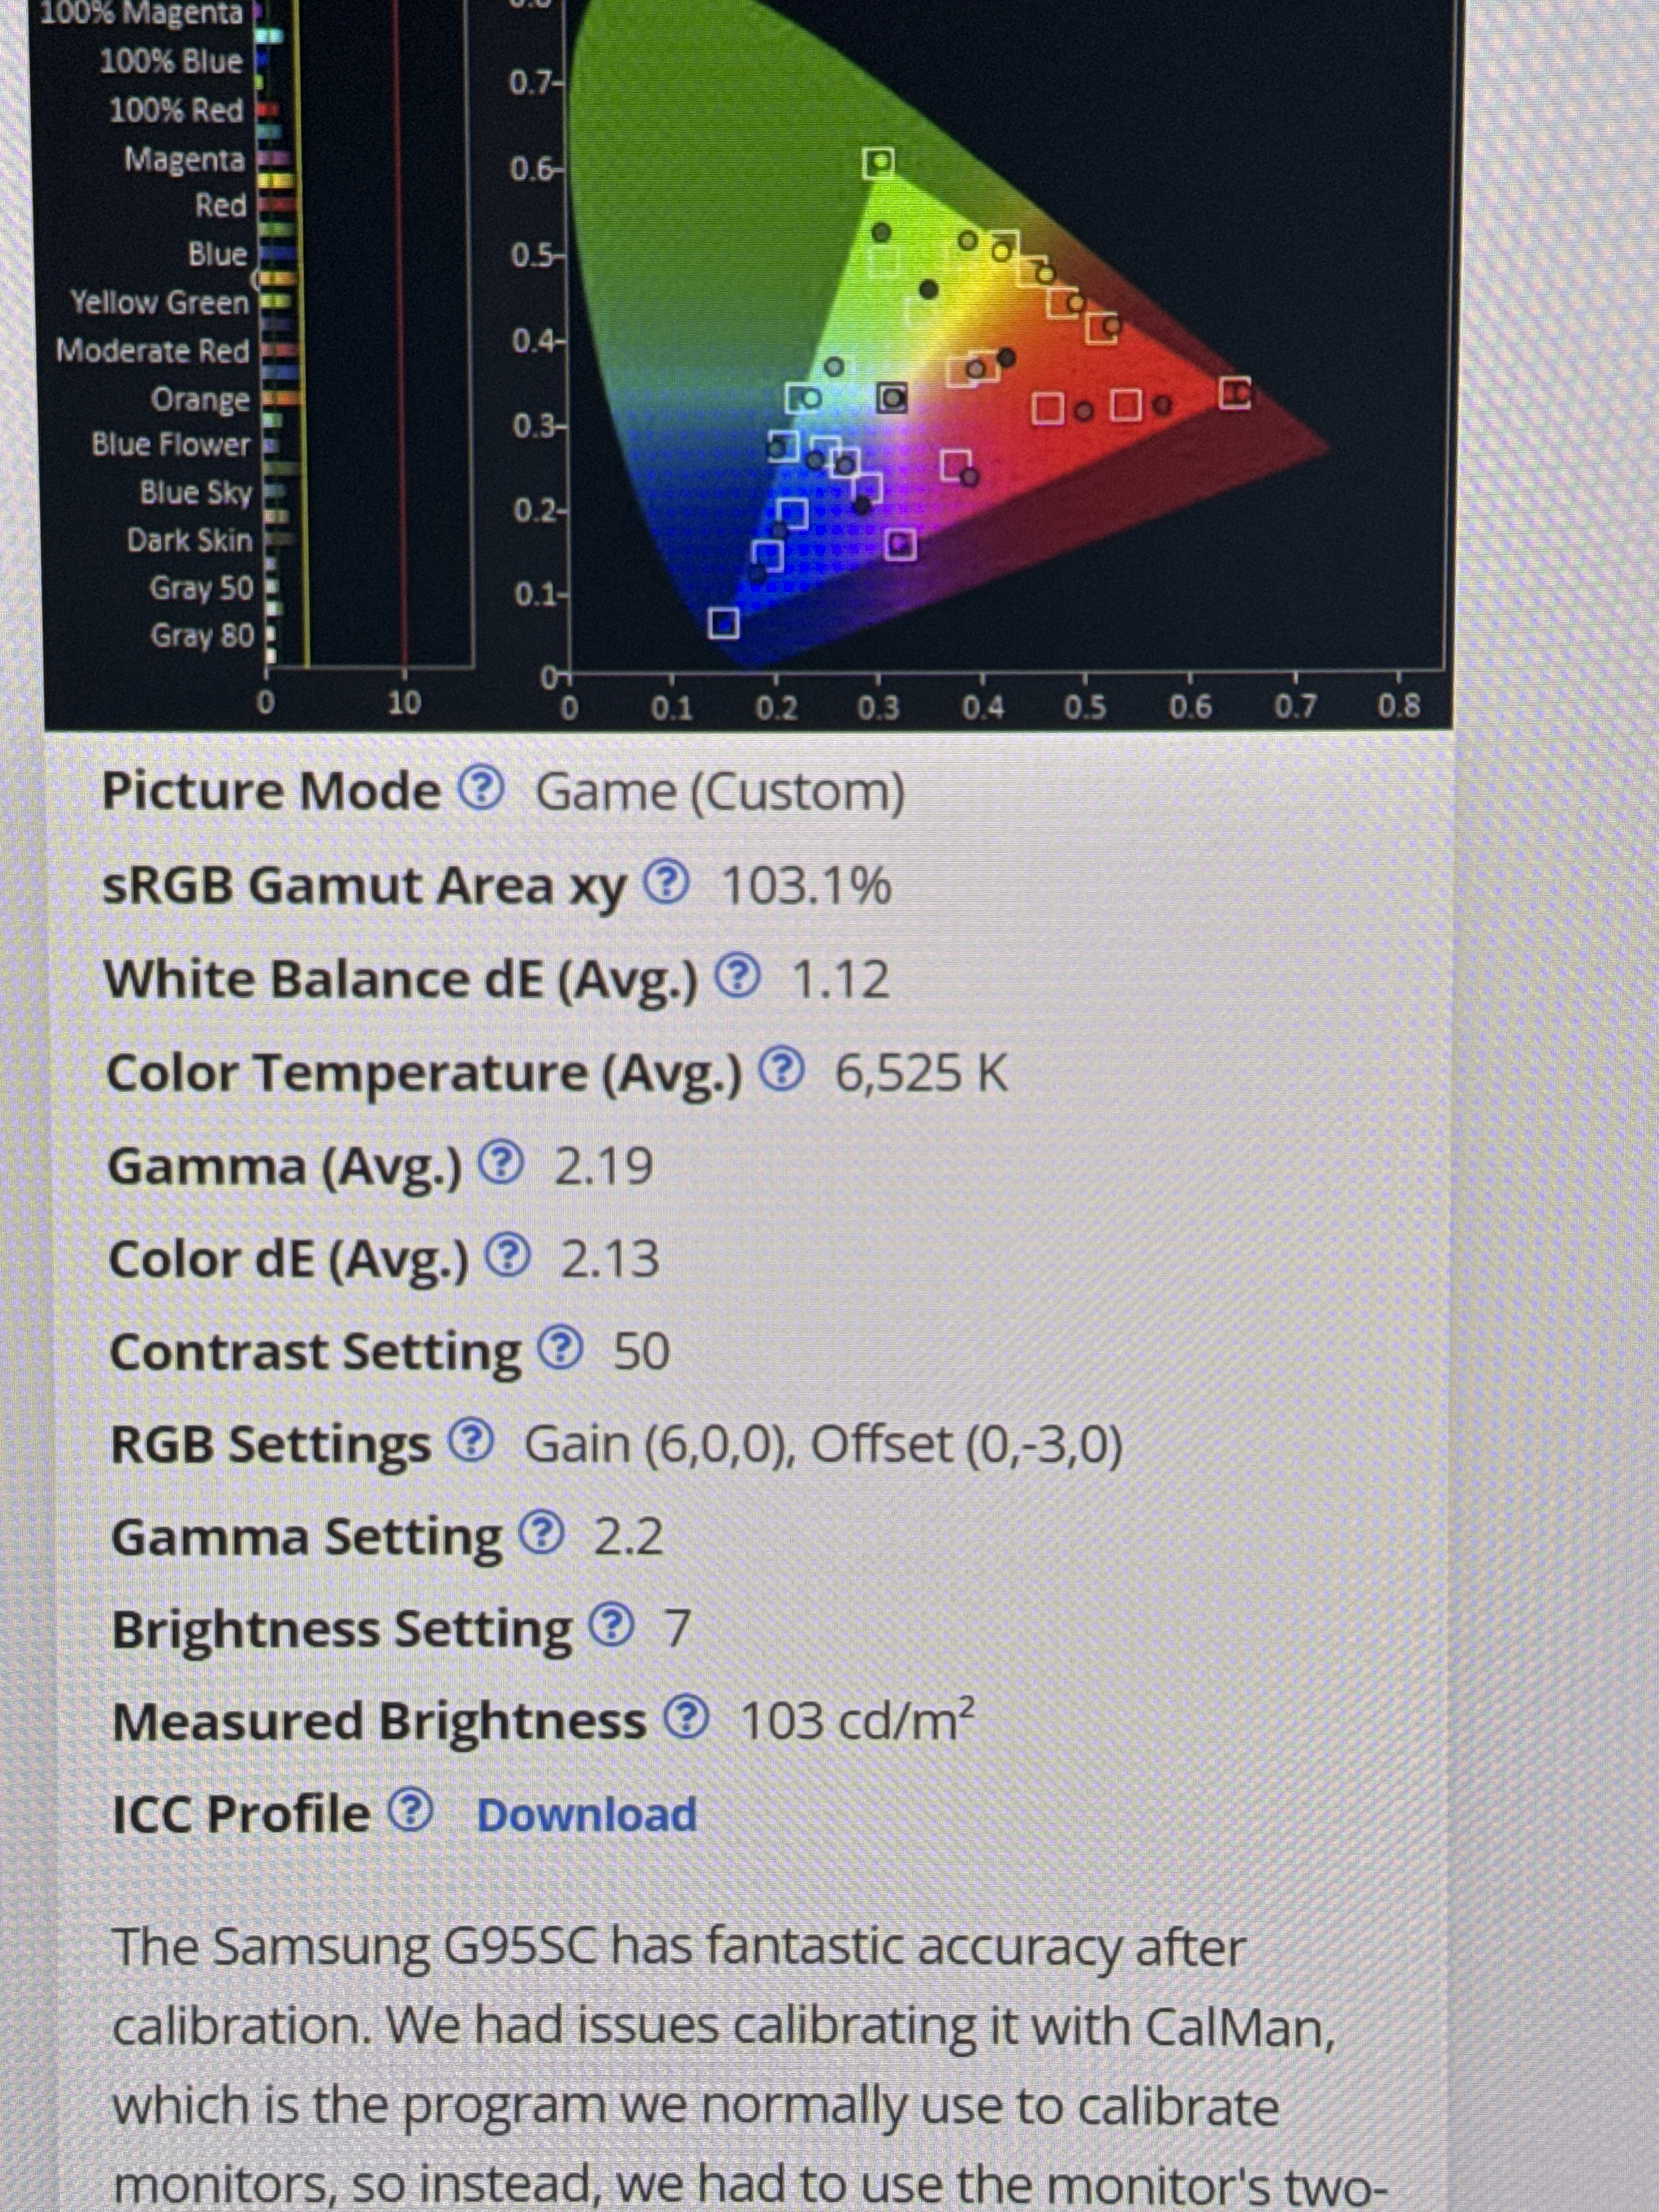Image resolution: width=1659 pixels, height=2212 pixels.
Task: Click the Moderate Red bar in chart
Action: coord(280,350)
